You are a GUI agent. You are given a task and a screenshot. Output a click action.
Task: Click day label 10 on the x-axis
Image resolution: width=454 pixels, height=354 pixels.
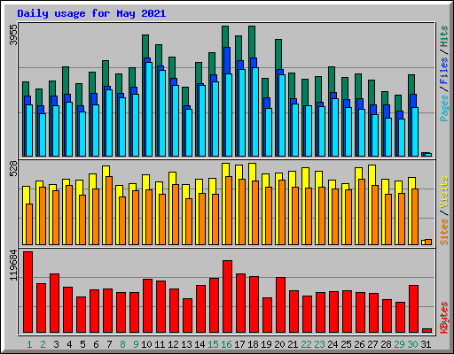click(146, 344)
